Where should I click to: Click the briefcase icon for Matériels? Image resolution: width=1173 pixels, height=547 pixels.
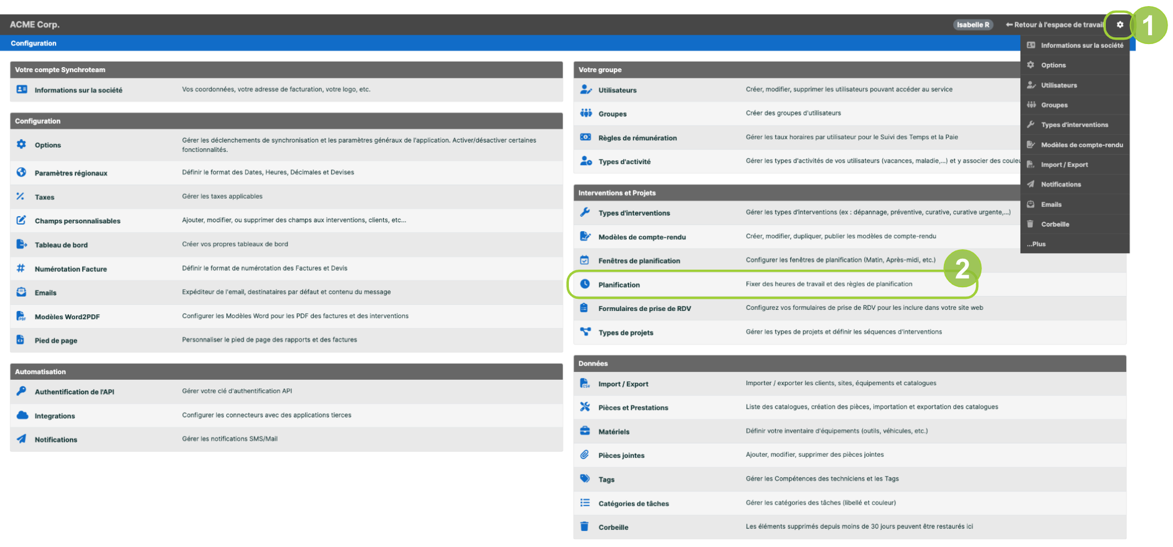coord(585,431)
